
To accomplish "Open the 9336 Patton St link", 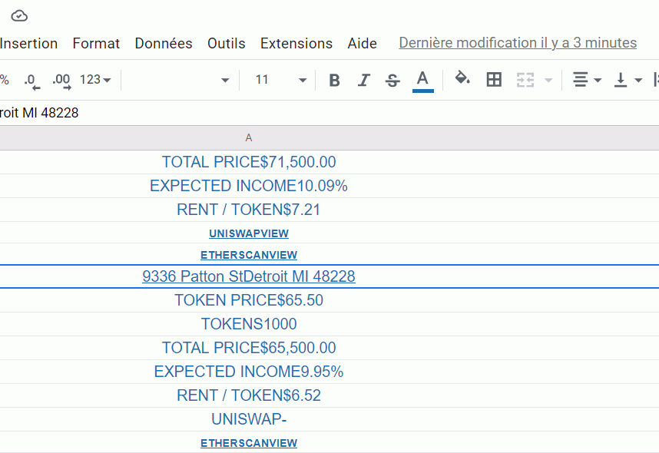I will [248, 276].
